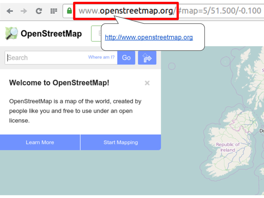Click the OpenStreetMap magnifier logo

click(x=11, y=33)
